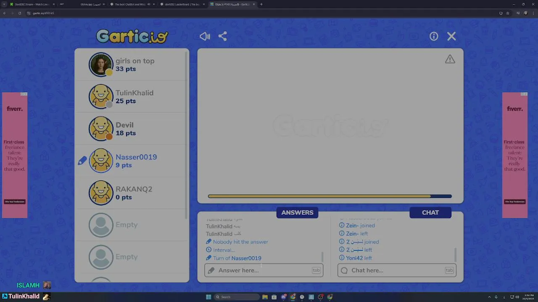
Task: Click Hire top freelancers on right ad
Action: (x=515, y=202)
